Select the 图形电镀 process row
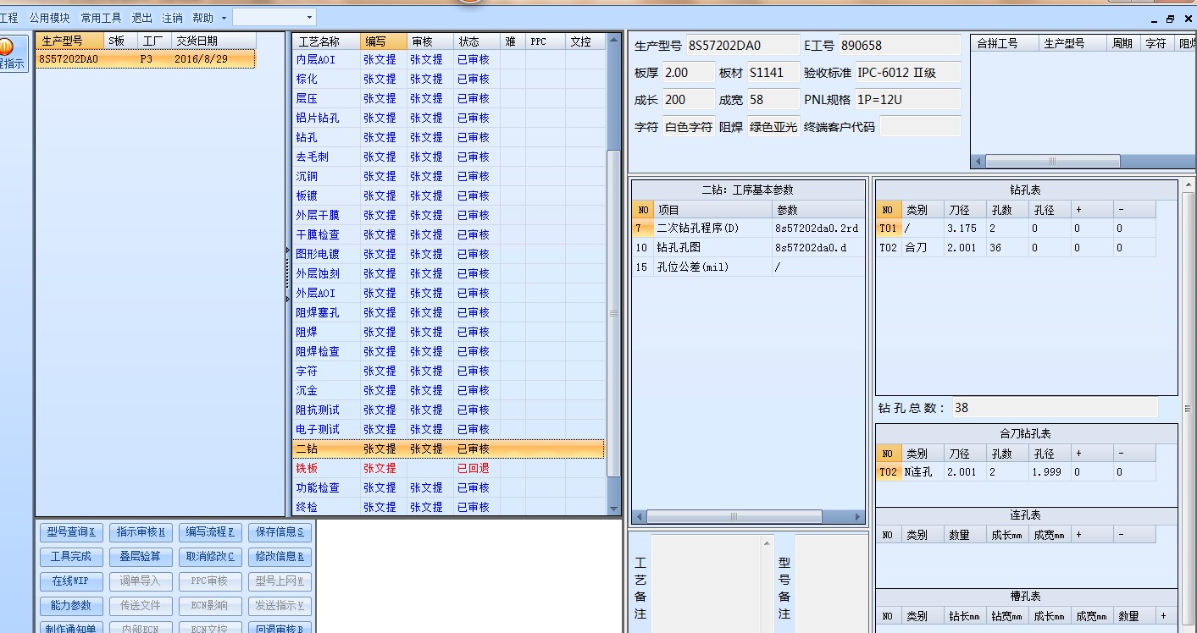 (450, 254)
